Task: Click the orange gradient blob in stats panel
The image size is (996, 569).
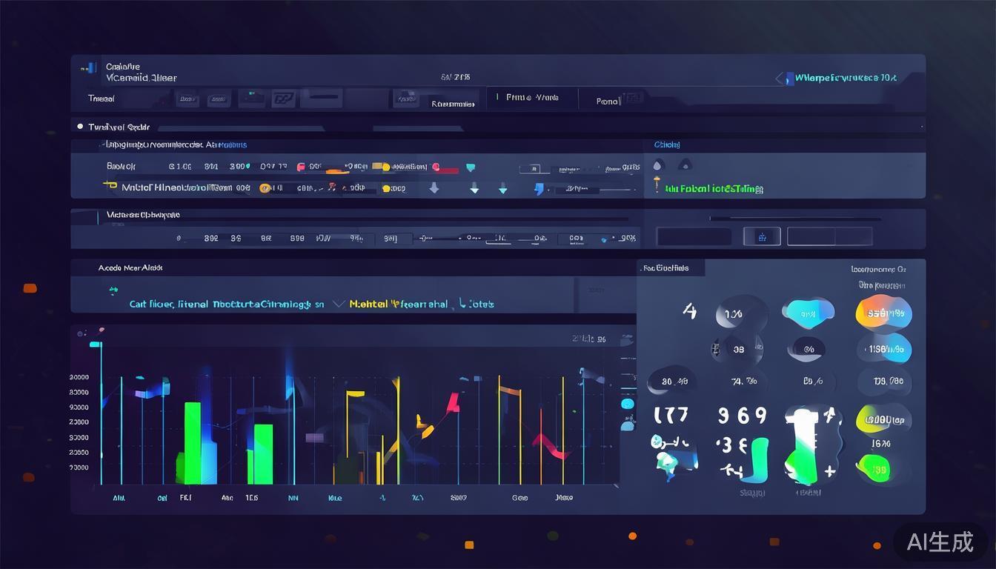Action: (x=883, y=313)
